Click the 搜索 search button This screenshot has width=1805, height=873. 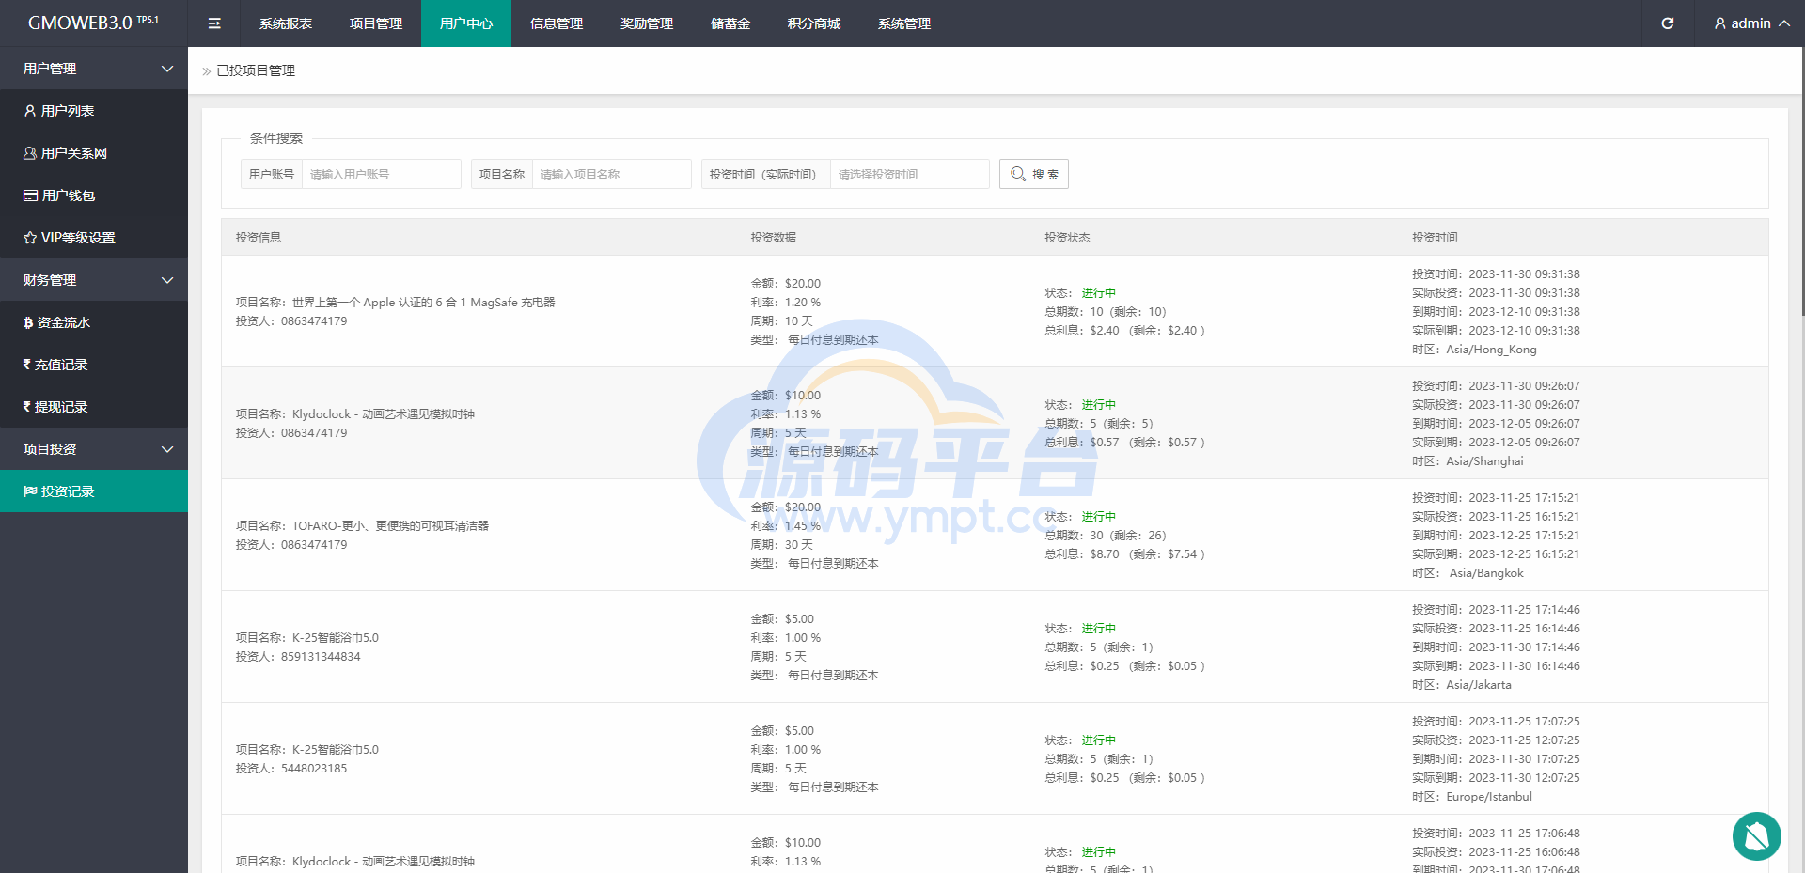[x=1034, y=174]
